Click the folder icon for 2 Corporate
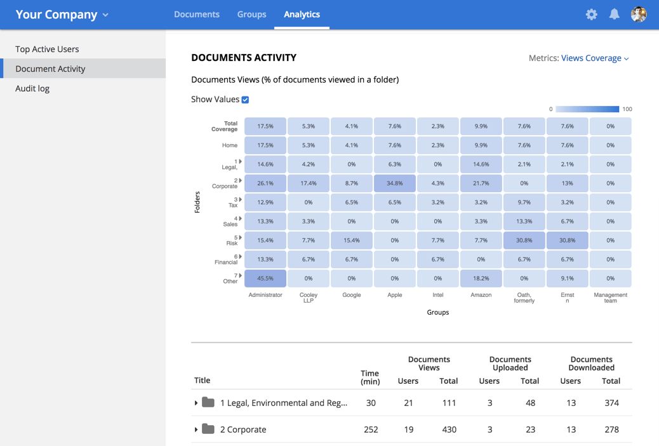659x446 pixels. pyautogui.click(x=208, y=429)
